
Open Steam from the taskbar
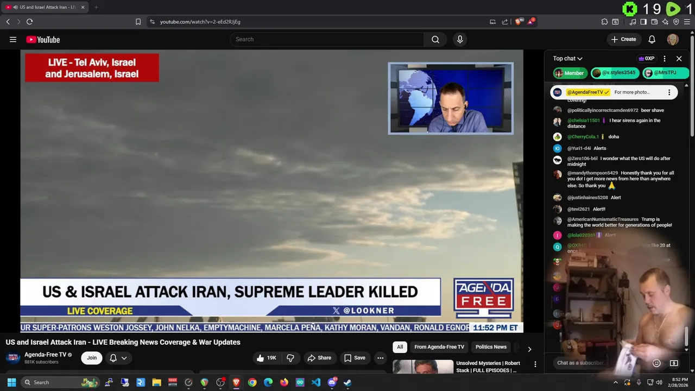coord(347,382)
